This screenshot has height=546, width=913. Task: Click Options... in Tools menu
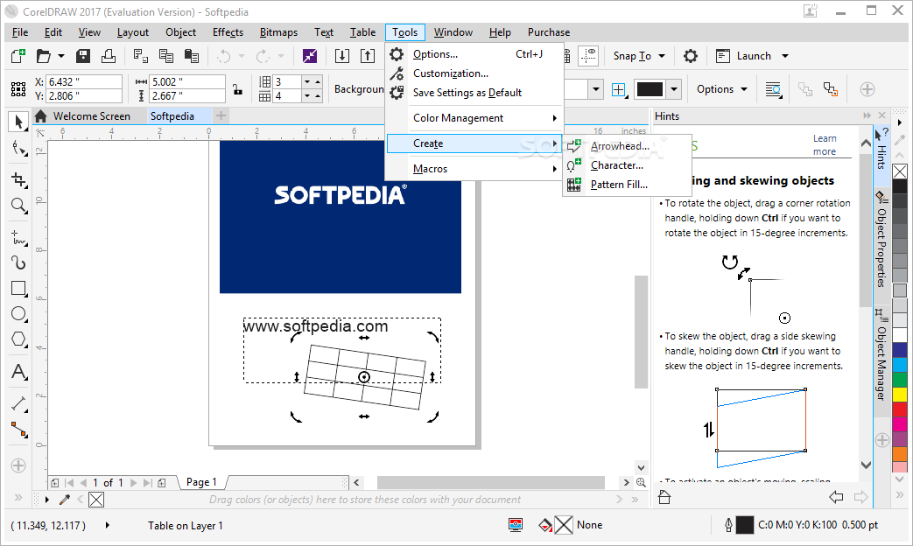click(474, 54)
